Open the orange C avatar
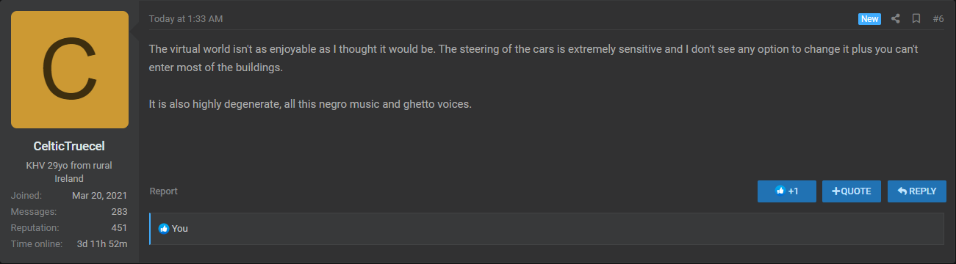956x264 pixels. click(x=70, y=70)
